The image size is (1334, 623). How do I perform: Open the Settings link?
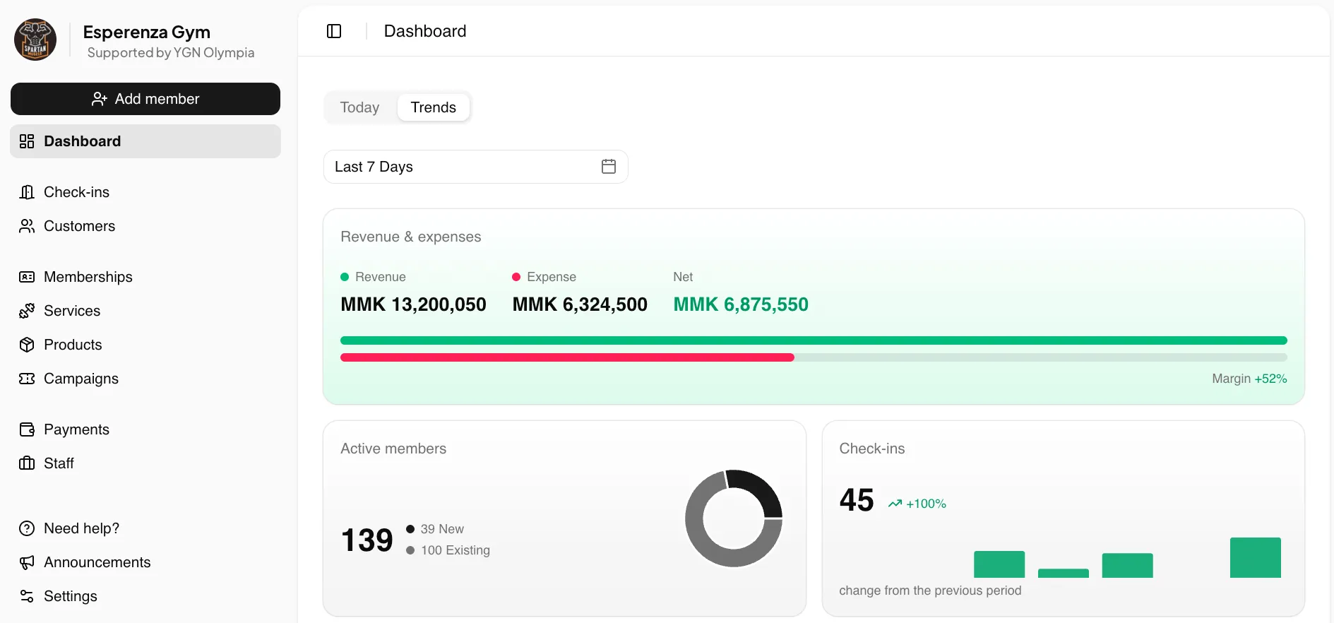pos(71,596)
